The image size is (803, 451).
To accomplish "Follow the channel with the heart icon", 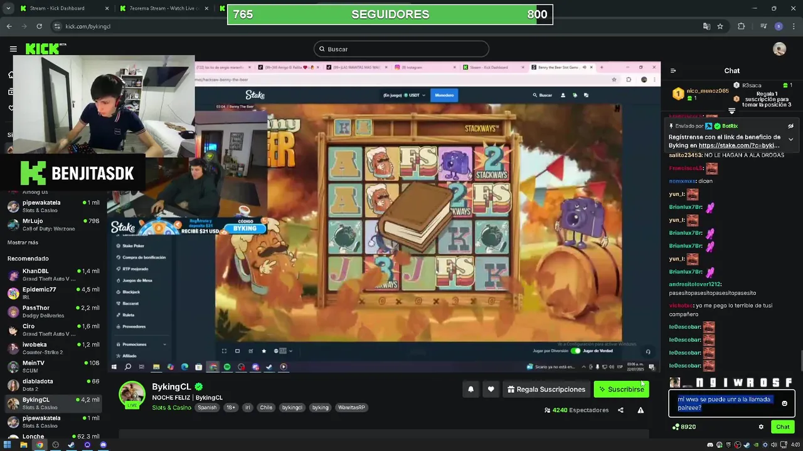I will pos(491,389).
